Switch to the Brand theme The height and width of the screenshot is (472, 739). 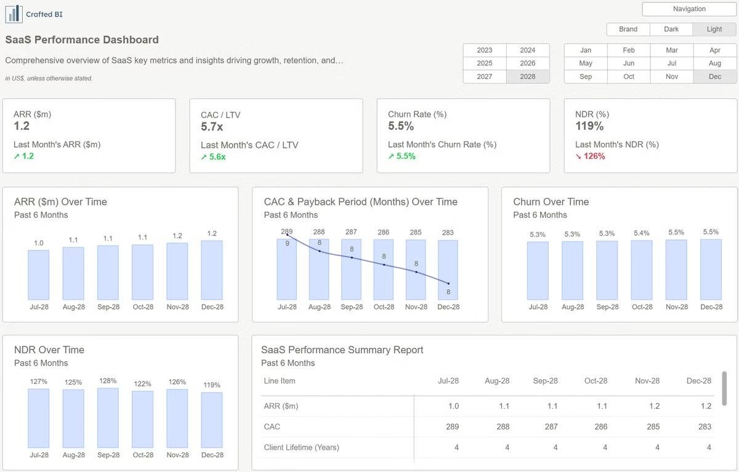[628, 30]
